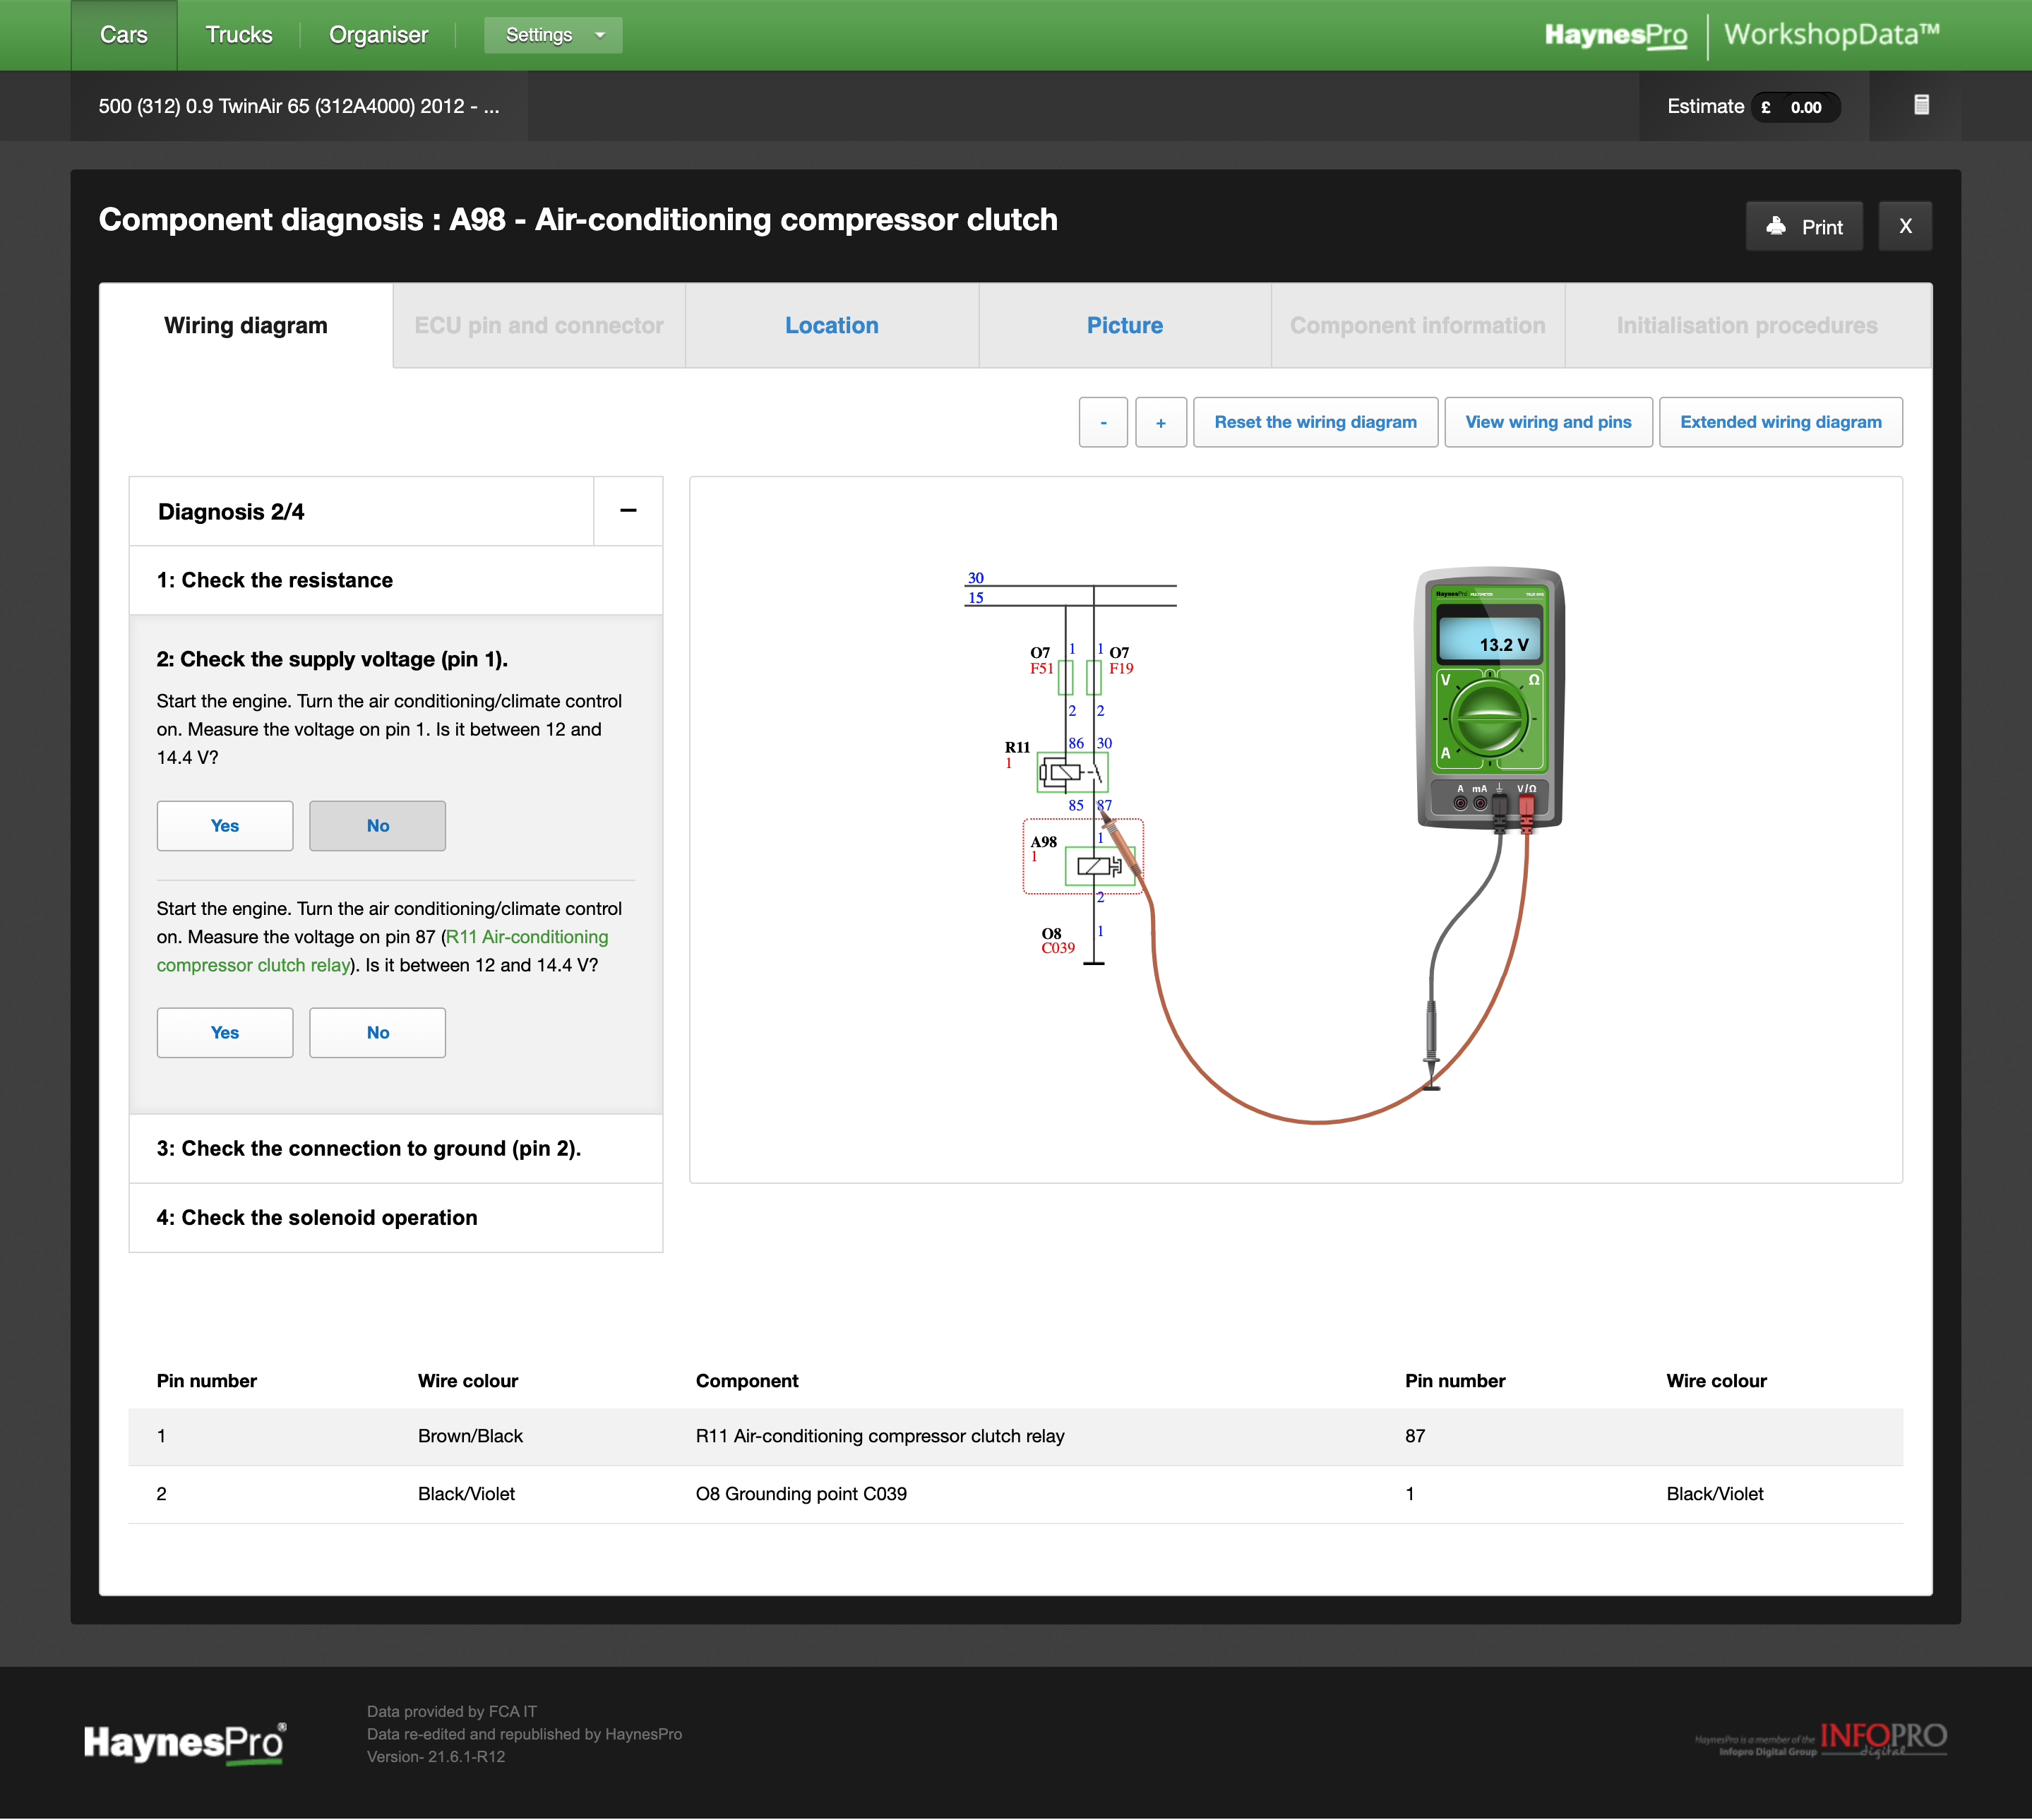Click Reset the wiring diagram
The width and height of the screenshot is (2032, 1820).
tap(1316, 422)
